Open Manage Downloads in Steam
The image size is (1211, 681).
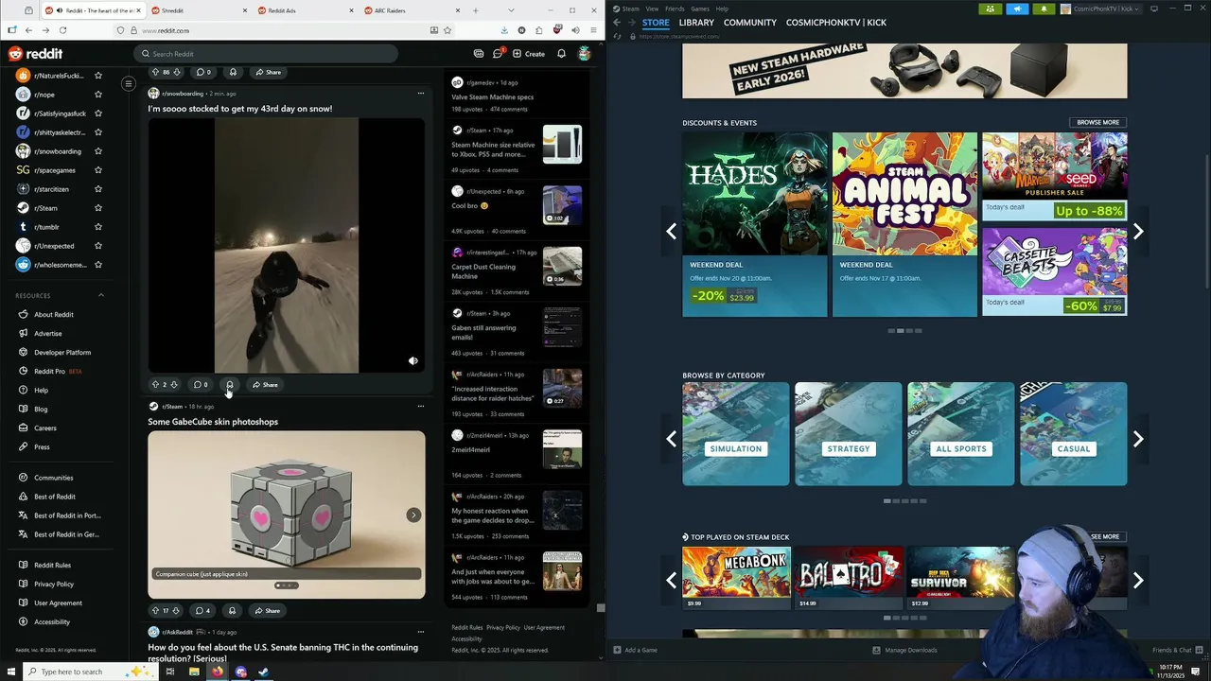tap(904, 650)
